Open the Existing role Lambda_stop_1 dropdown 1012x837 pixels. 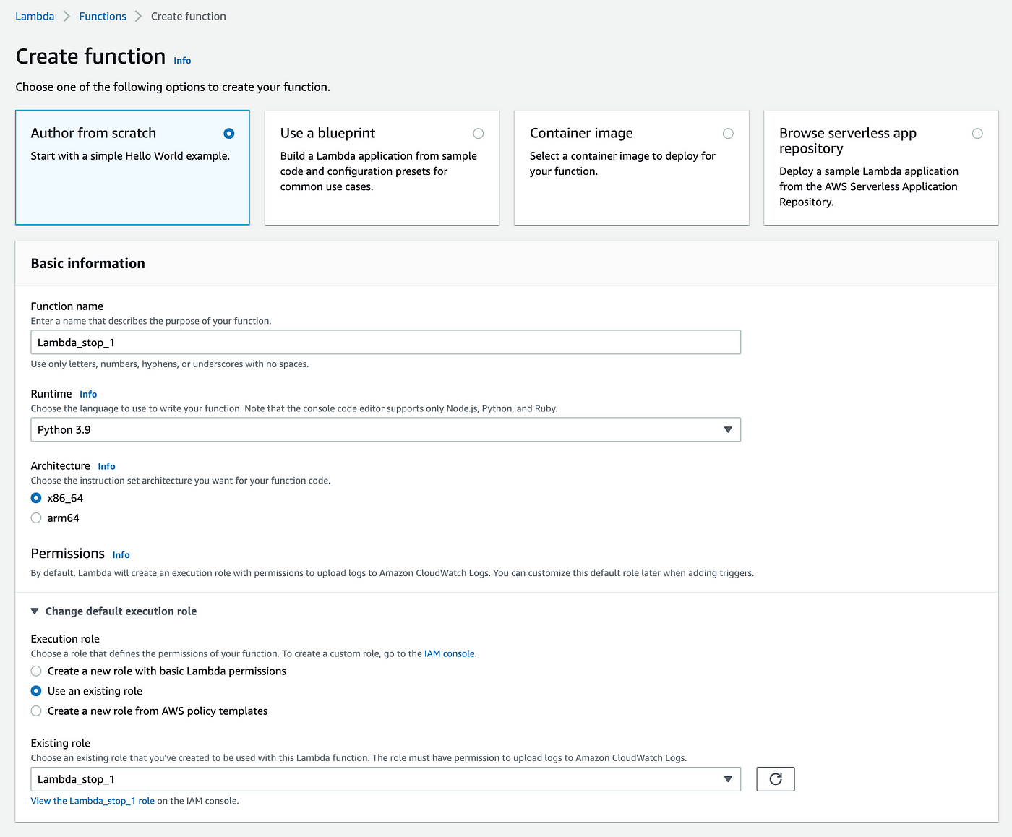tap(385, 779)
